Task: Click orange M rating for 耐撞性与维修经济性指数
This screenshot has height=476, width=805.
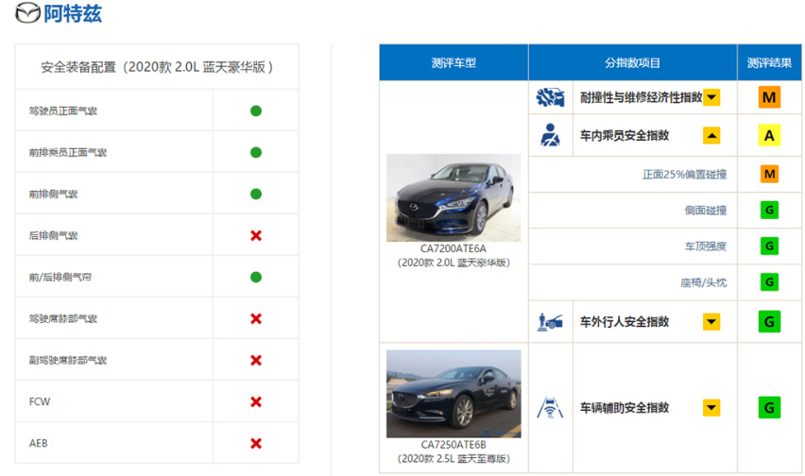Action: 769,97
